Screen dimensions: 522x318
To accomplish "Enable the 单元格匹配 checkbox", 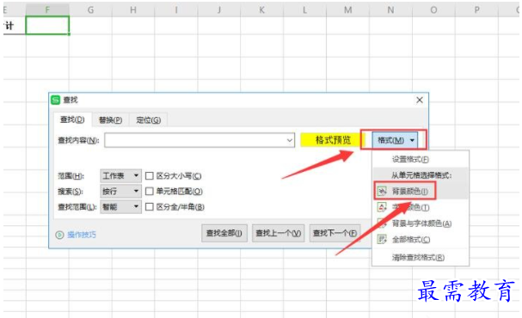I will (150, 192).
